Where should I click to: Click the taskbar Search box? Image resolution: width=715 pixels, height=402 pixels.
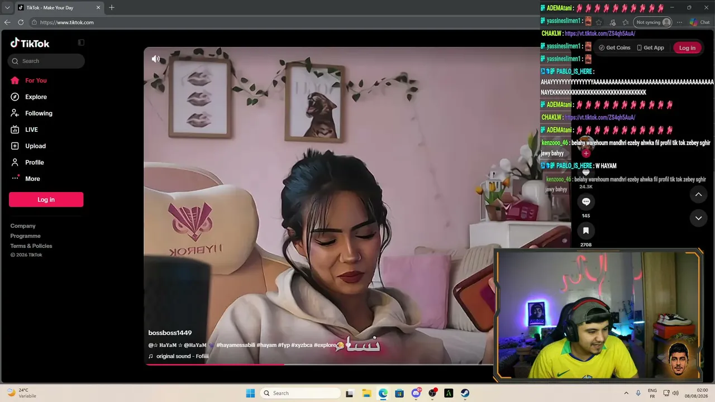[x=302, y=393]
